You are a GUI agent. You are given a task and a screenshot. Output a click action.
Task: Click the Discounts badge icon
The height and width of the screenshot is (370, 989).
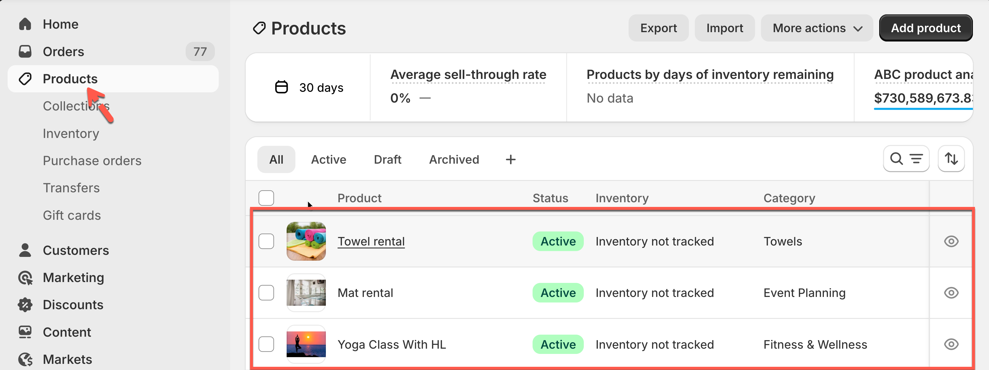pyautogui.click(x=25, y=305)
